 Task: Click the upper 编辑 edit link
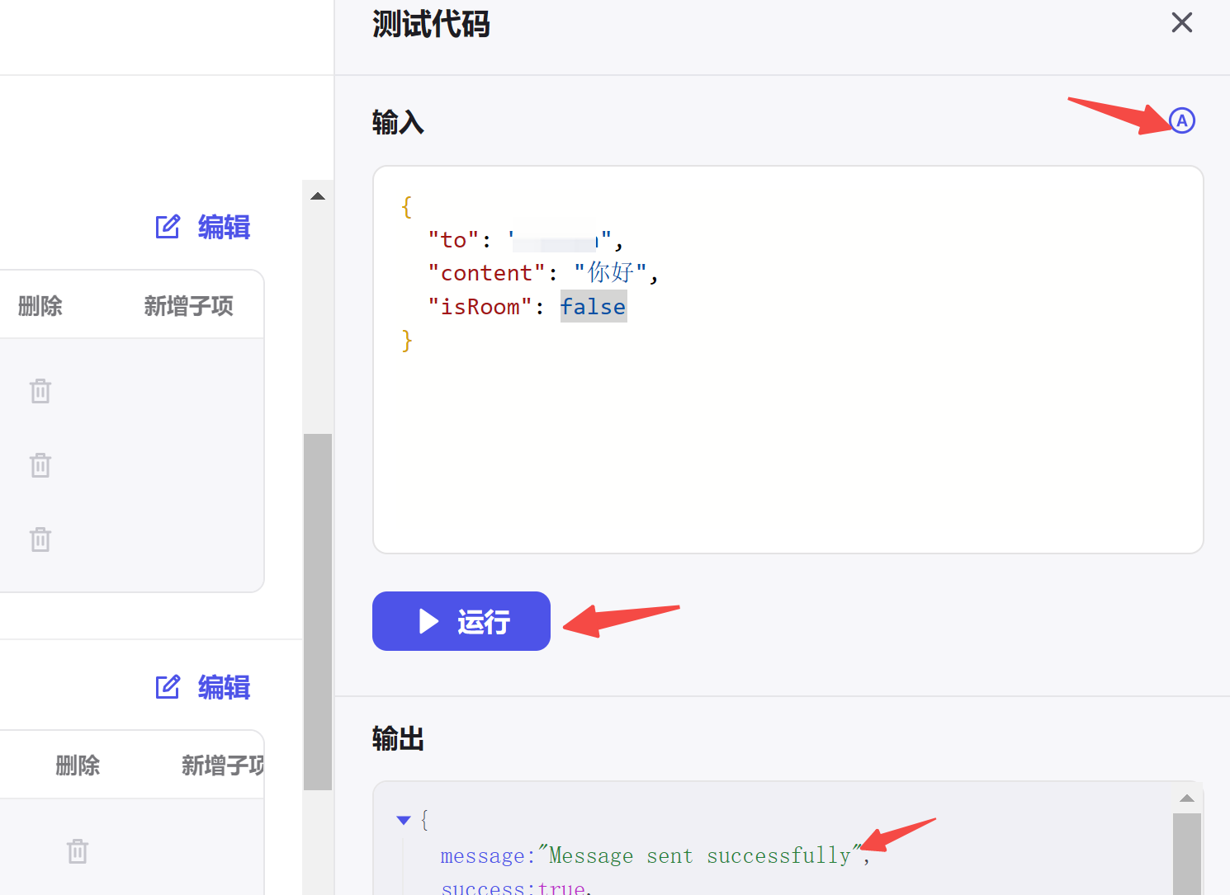pyautogui.click(x=203, y=227)
